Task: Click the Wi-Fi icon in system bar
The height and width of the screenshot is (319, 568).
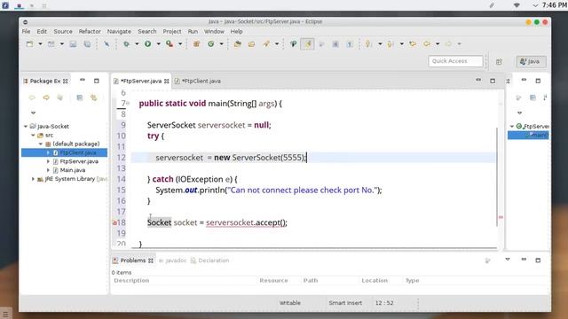Action: [517, 5]
